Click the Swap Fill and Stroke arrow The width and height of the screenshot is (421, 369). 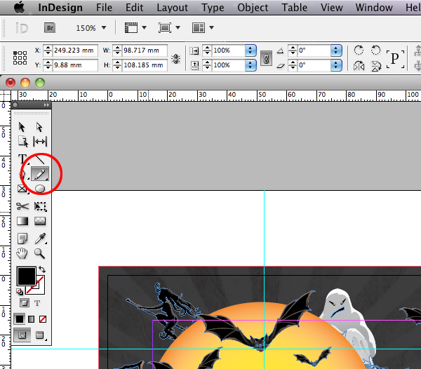(x=42, y=269)
